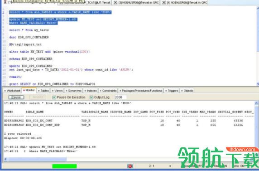Viewport: 259px width, 171px height.
Task: Click highlighted 'select * from ALL_TABLES' editor line
Action: [60, 12]
